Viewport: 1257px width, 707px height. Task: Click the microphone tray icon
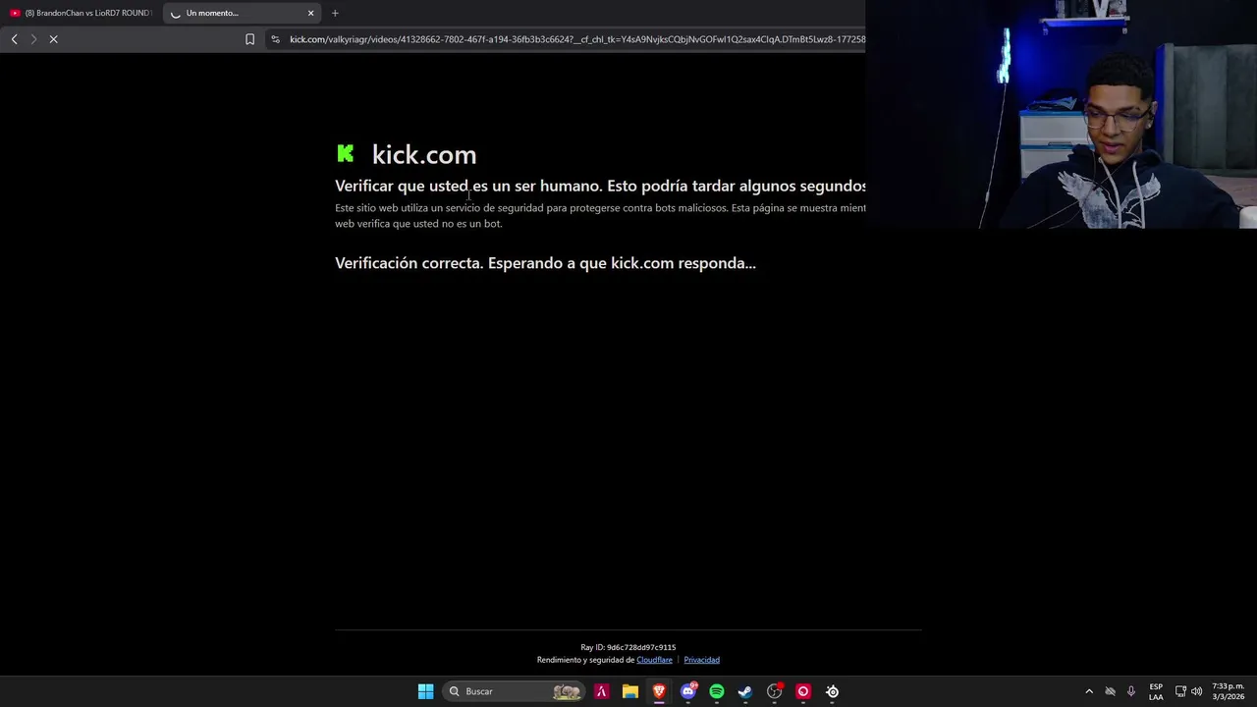(1131, 691)
